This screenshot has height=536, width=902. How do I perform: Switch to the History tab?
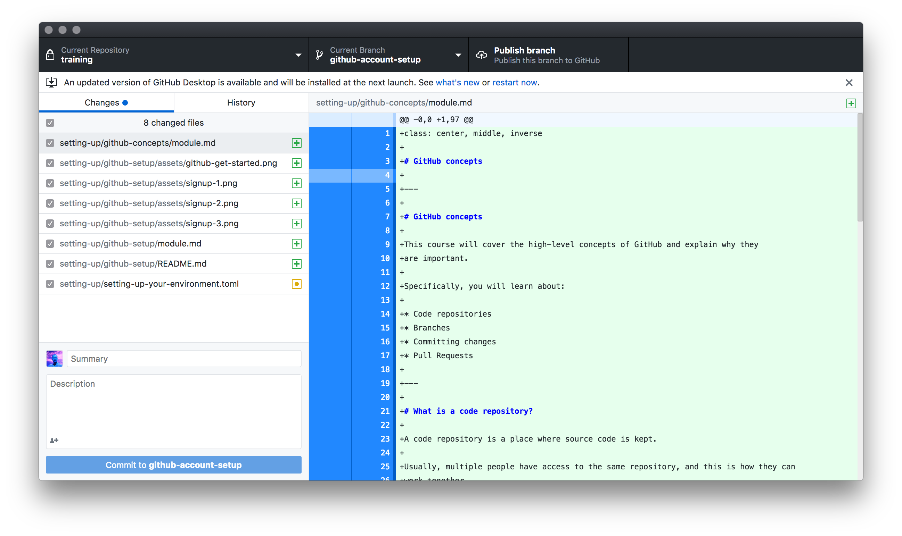point(241,102)
